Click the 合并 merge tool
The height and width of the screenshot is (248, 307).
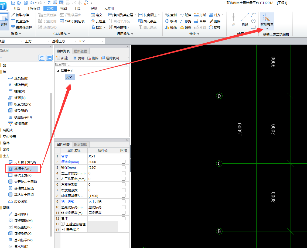coord(200,21)
